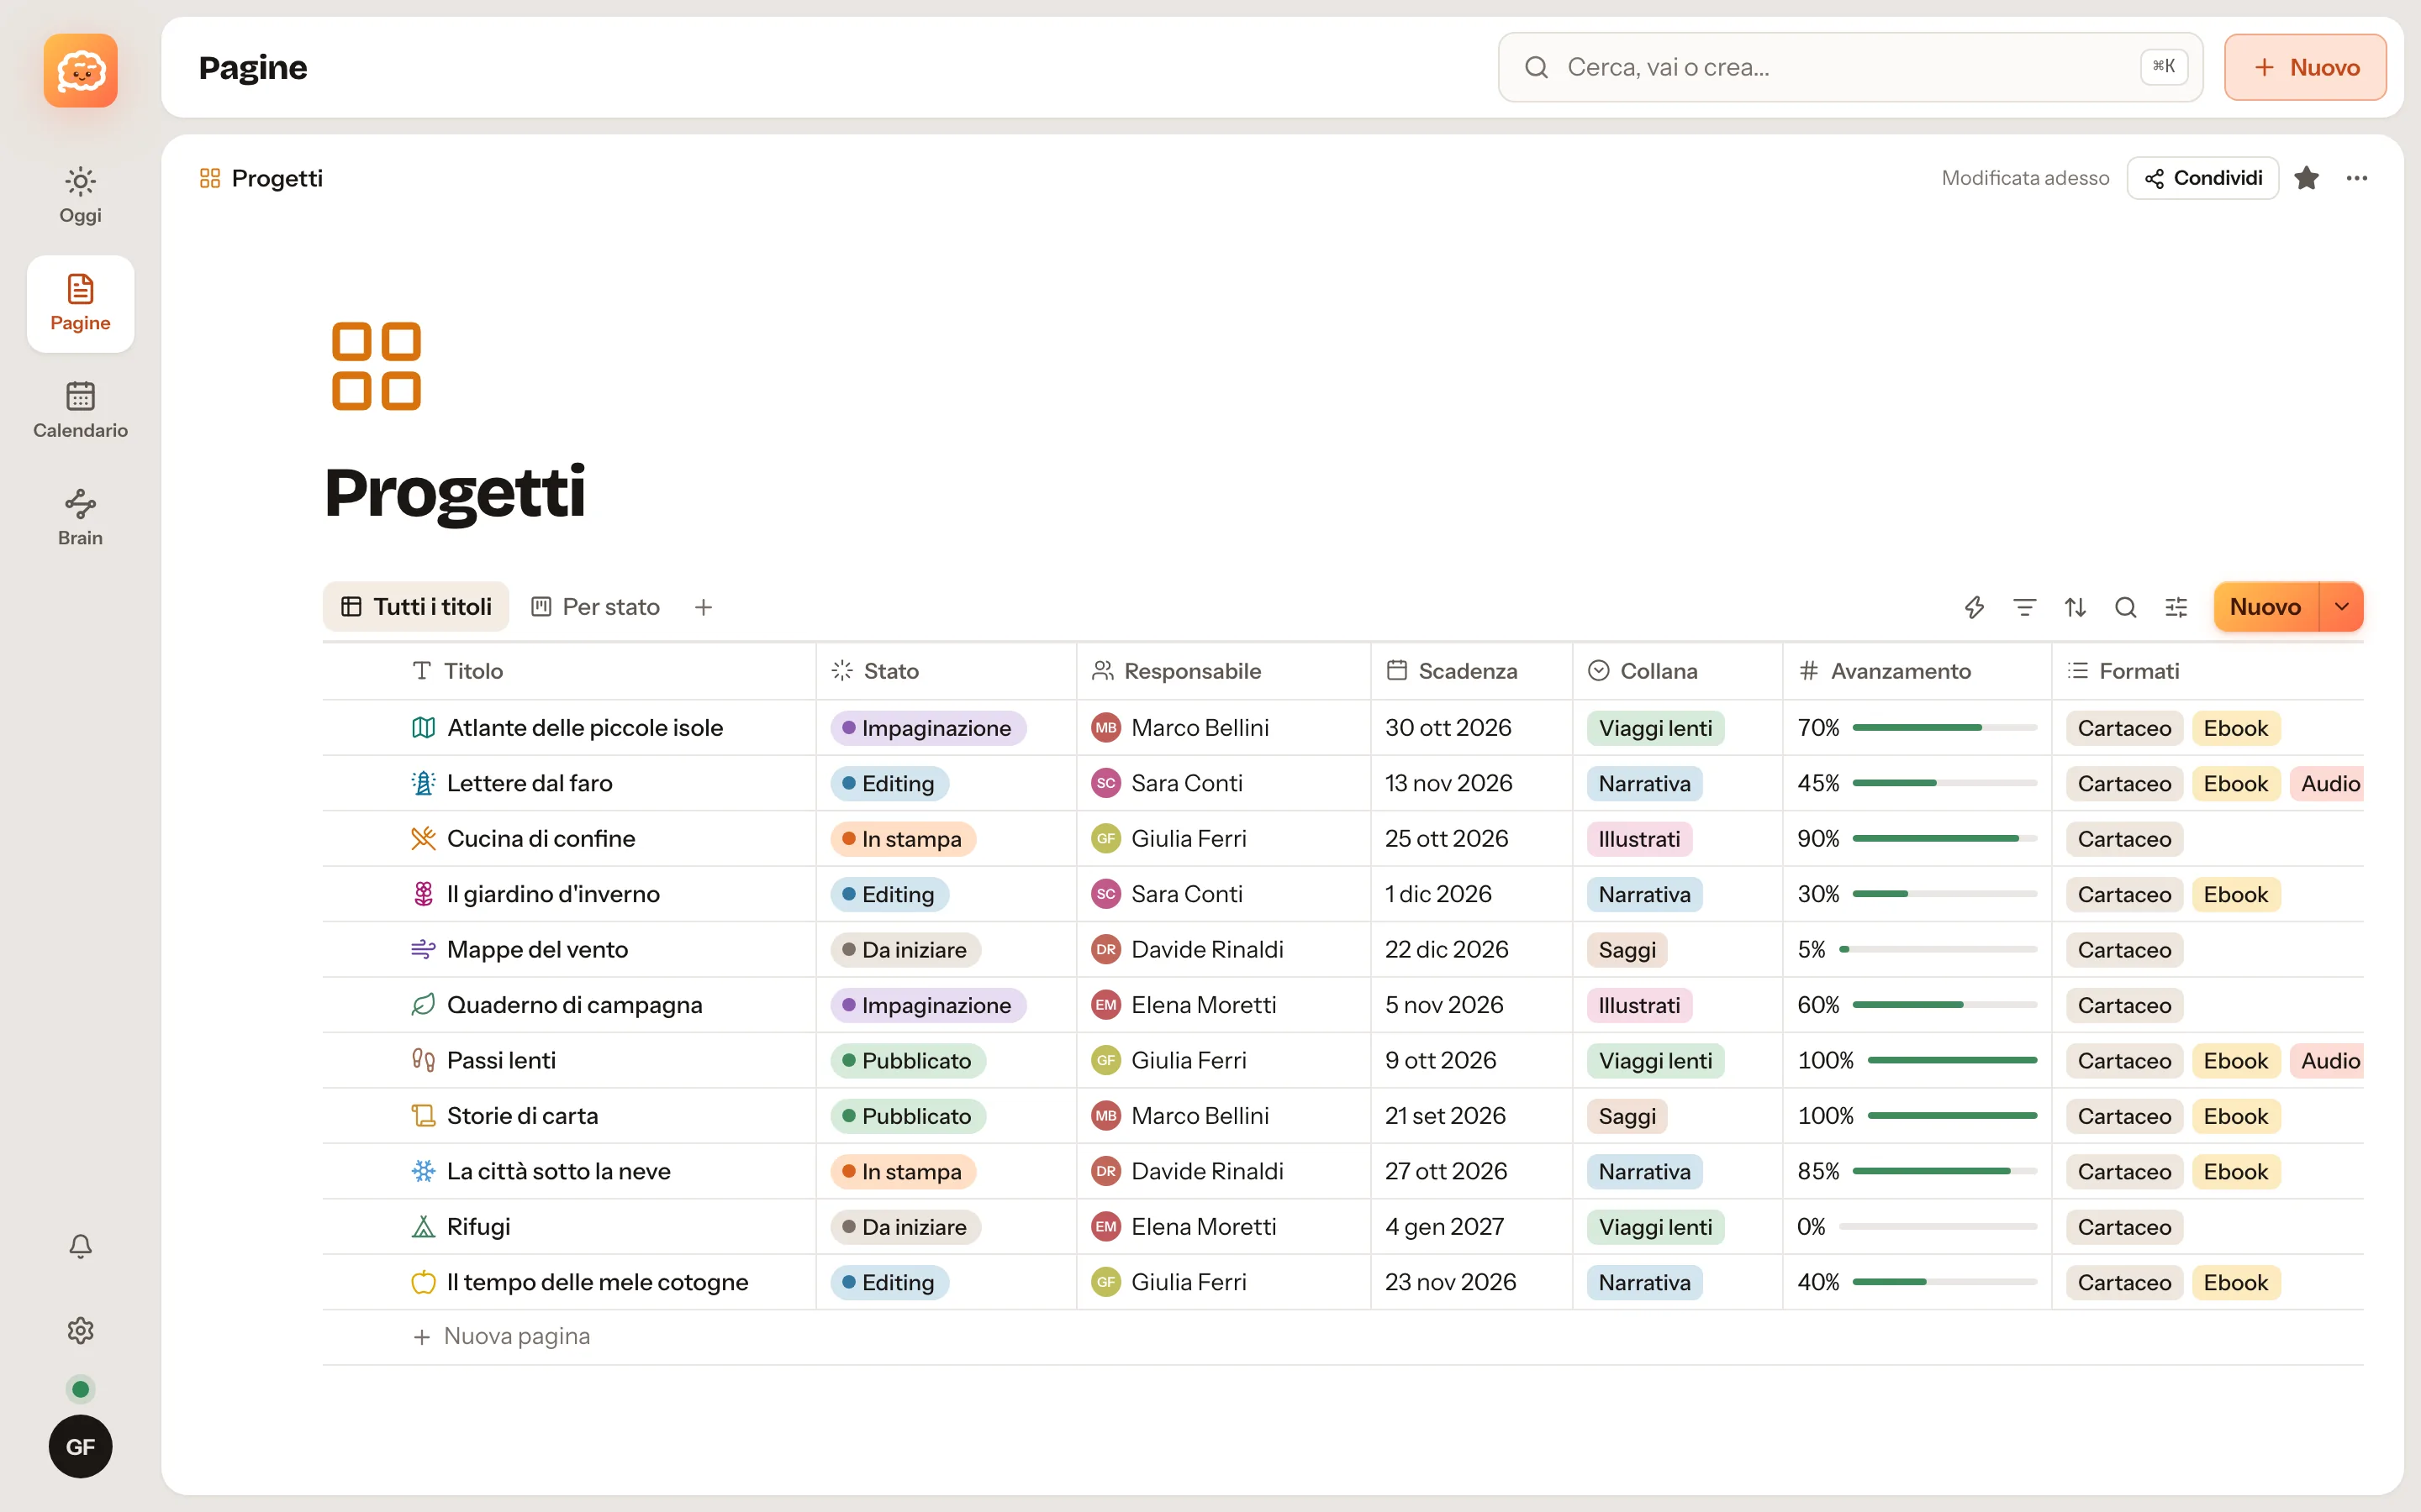Screen dimensions: 2421x1512
Task: Click Elena Moretti in Quaderno di campagna row
Action: (x=1184, y=1005)
